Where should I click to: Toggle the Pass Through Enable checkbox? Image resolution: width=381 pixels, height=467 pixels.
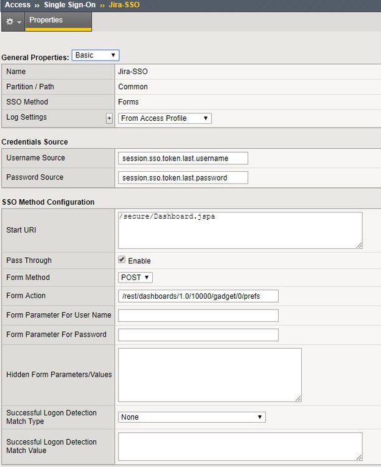click(x=122, y=260)
